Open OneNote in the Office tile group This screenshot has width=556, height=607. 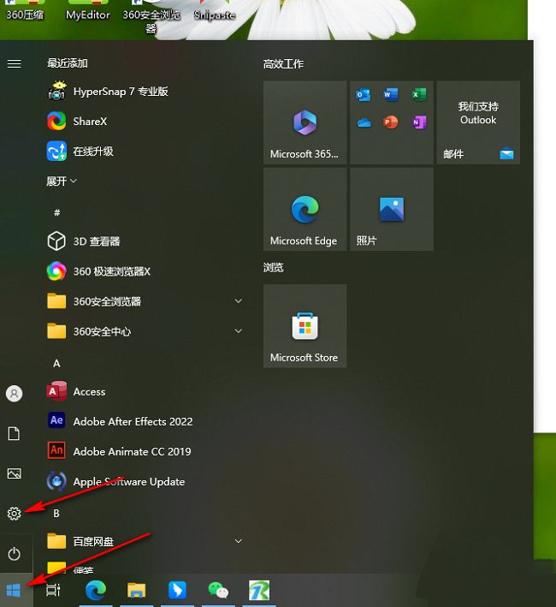[x=419, y=122]
